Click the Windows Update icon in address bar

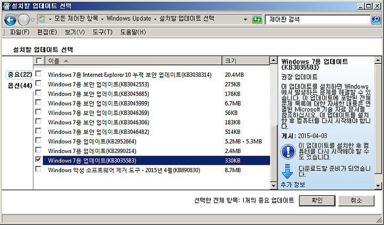[42, 19]
